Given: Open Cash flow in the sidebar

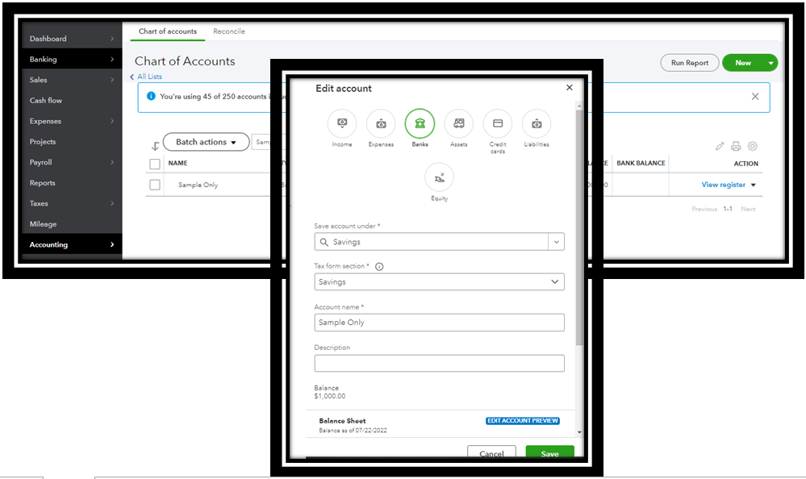Looking at the screenshot, I should pyautogui.click(x=46, y=100).
